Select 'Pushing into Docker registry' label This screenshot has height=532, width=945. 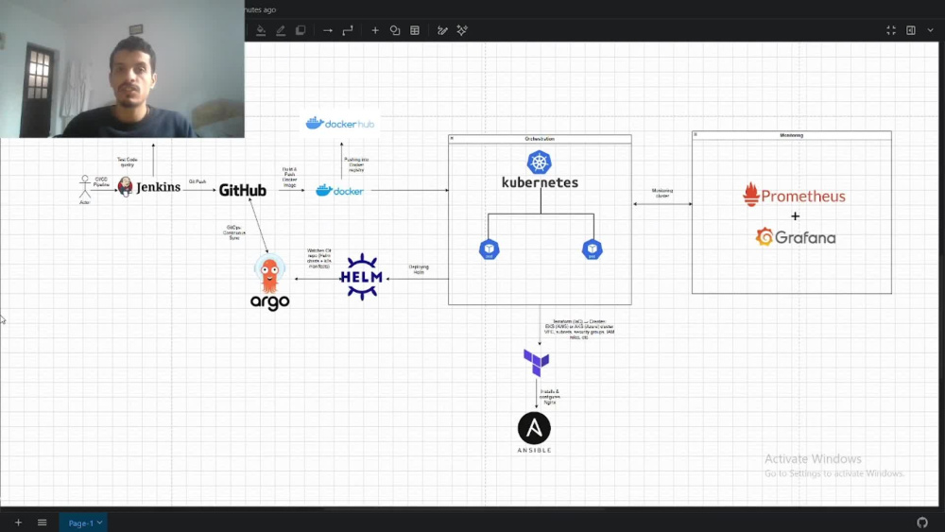coord(356,164)
